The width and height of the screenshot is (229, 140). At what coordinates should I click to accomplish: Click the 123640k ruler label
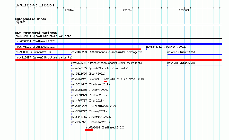coord(69,10)
